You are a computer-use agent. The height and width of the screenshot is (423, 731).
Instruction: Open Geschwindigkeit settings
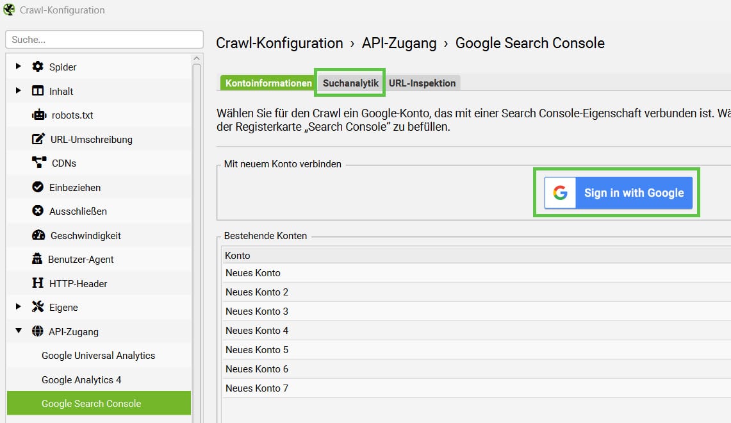click(86, 235)
